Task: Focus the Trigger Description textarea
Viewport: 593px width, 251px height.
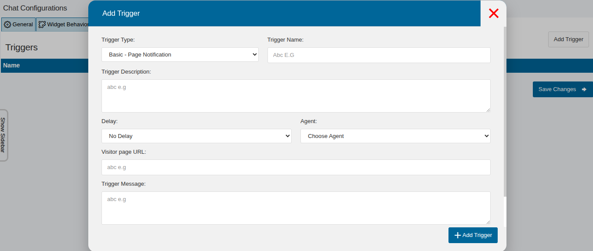Action: pos(296,96)
